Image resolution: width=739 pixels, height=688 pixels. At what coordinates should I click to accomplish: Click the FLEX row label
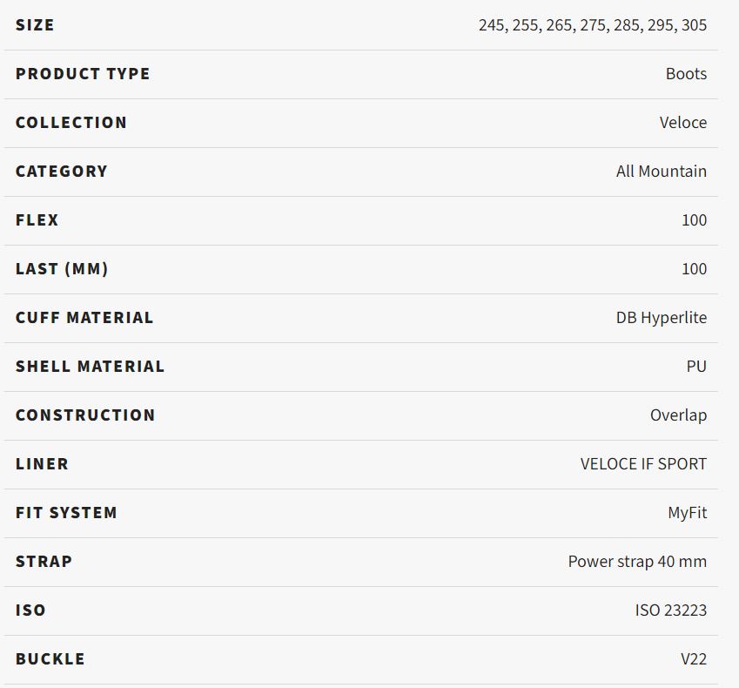tap(37, 220)
